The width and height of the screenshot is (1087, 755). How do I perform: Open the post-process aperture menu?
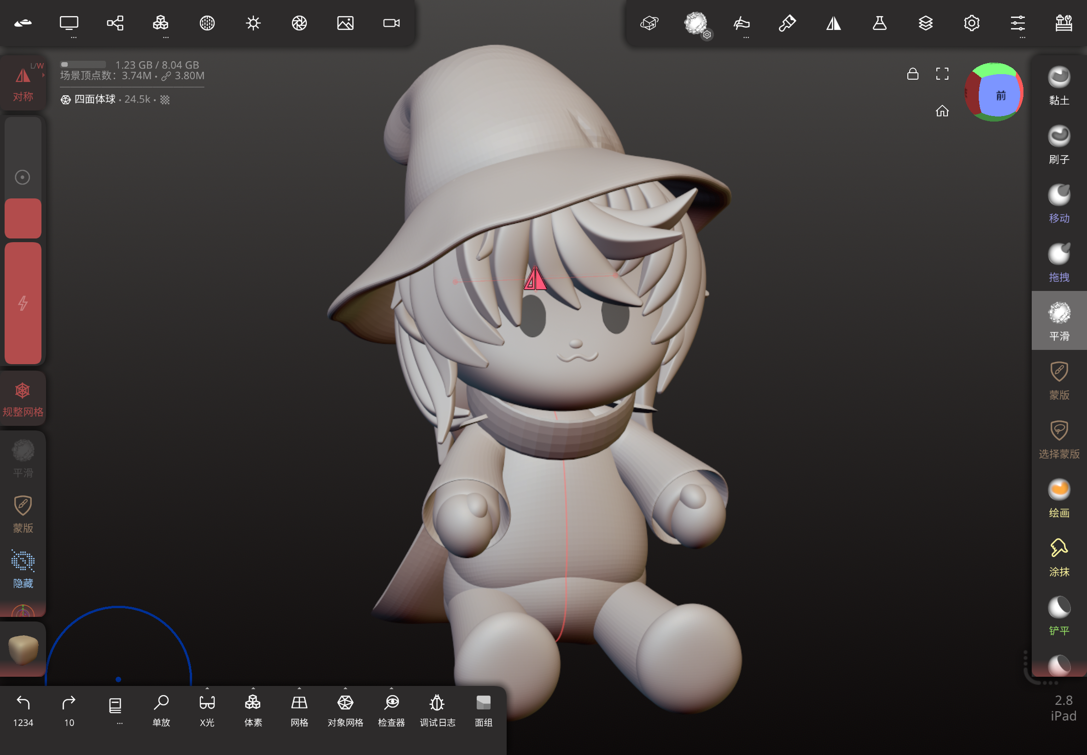pyautogui.click(x=299, y=23)
